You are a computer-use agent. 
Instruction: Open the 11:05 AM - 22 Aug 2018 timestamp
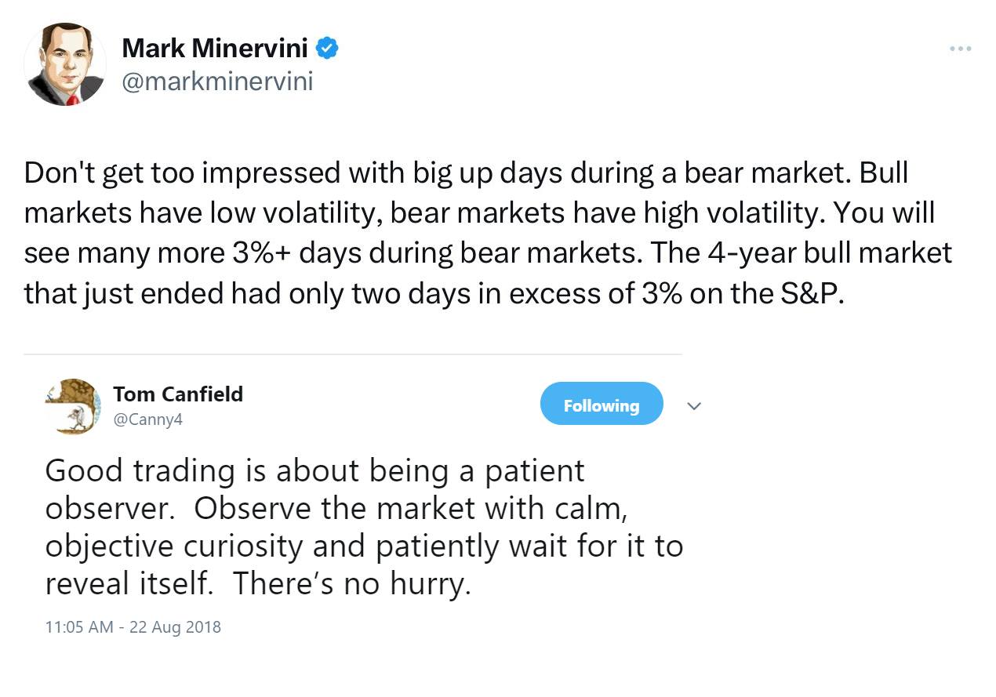pos(133,627)
